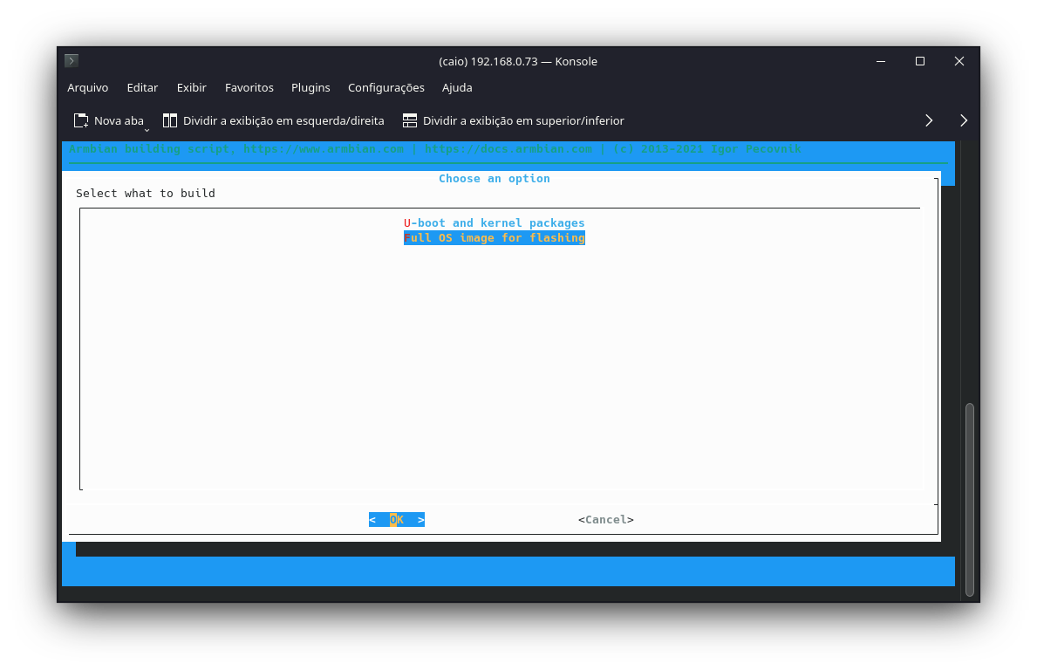Click the Nova aba new tab icon
1037x670 pixels.
click(x=81, y=120)
